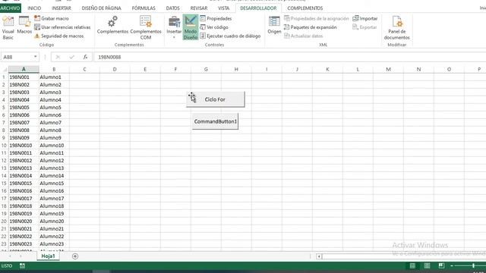Click the zoom out minus button

tap(452, 265)
